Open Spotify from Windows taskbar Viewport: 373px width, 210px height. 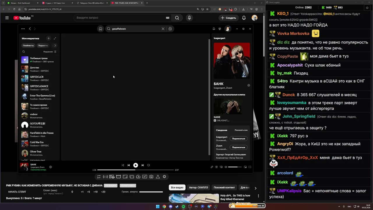(x=183, y=206)
